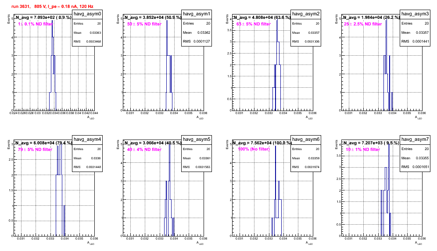Select the magenta '100% (No filter)' label
Image resolution: width=437 pixels, height=251 pixels.
pos(254,149)
